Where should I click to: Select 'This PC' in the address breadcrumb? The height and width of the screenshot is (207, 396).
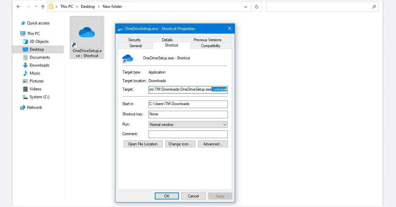[x=67, y=7]
